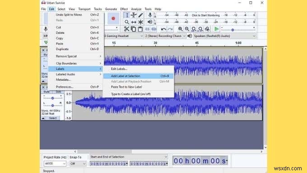Open the Generate menu

click(x=111, y=9)
